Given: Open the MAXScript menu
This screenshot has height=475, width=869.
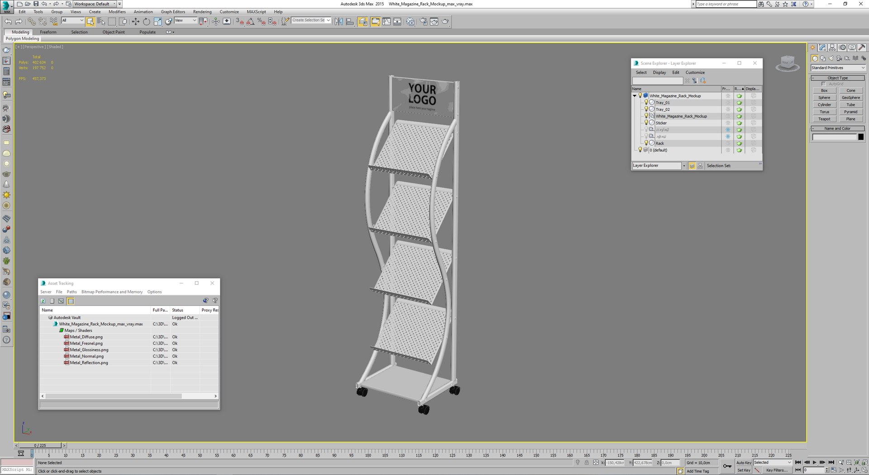Looking at the screenshot, I should (256, 12).
